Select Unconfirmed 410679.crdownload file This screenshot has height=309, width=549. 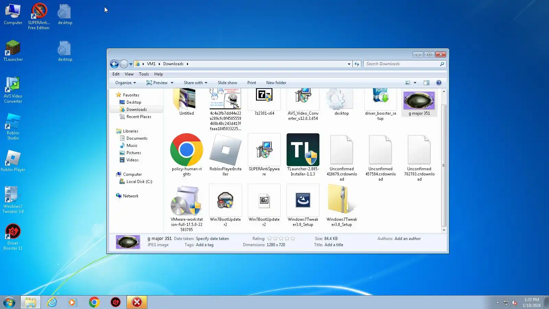(342, 158)
